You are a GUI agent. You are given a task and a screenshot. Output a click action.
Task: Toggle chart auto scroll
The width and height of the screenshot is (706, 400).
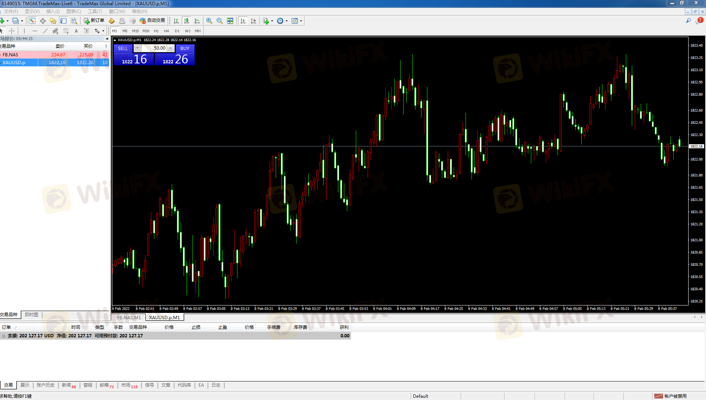243,21
